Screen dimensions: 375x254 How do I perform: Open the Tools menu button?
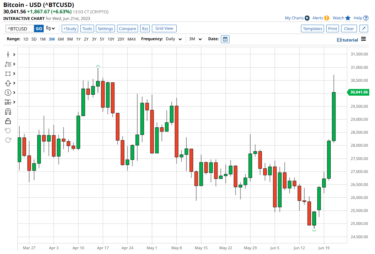[x=87, y=29]
